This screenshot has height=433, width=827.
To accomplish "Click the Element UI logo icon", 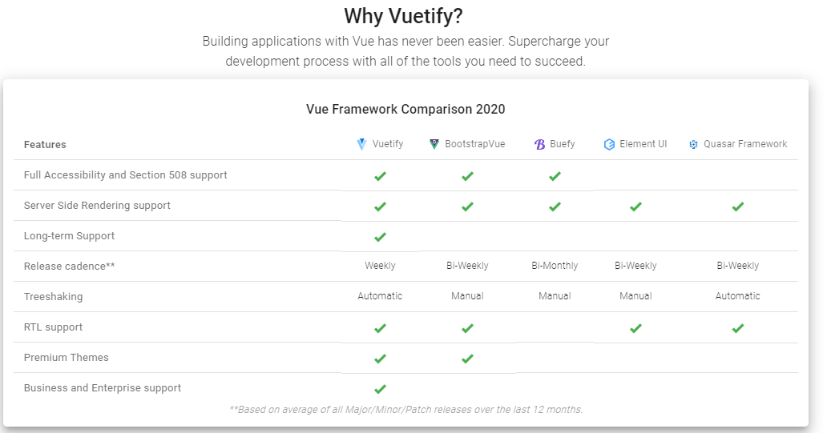I will click(609, 145).
